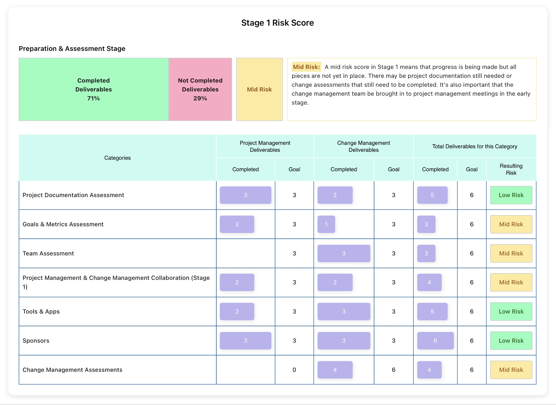Screen dimensions: 556x405
Task: Click the Categories header cell
Action: pyautogui.click(x=117, y=158)
